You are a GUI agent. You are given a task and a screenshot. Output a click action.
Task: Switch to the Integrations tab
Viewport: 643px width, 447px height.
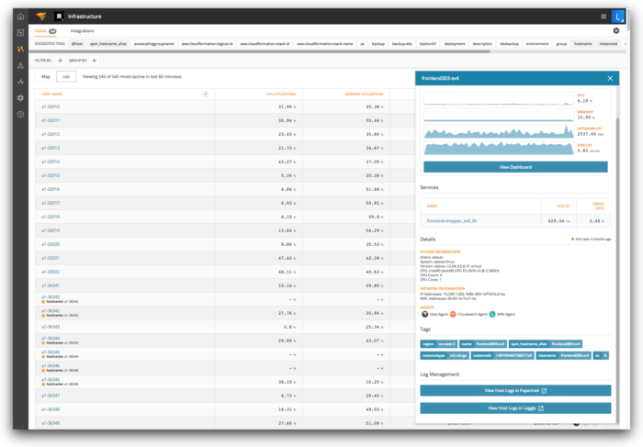click(82, 31)
